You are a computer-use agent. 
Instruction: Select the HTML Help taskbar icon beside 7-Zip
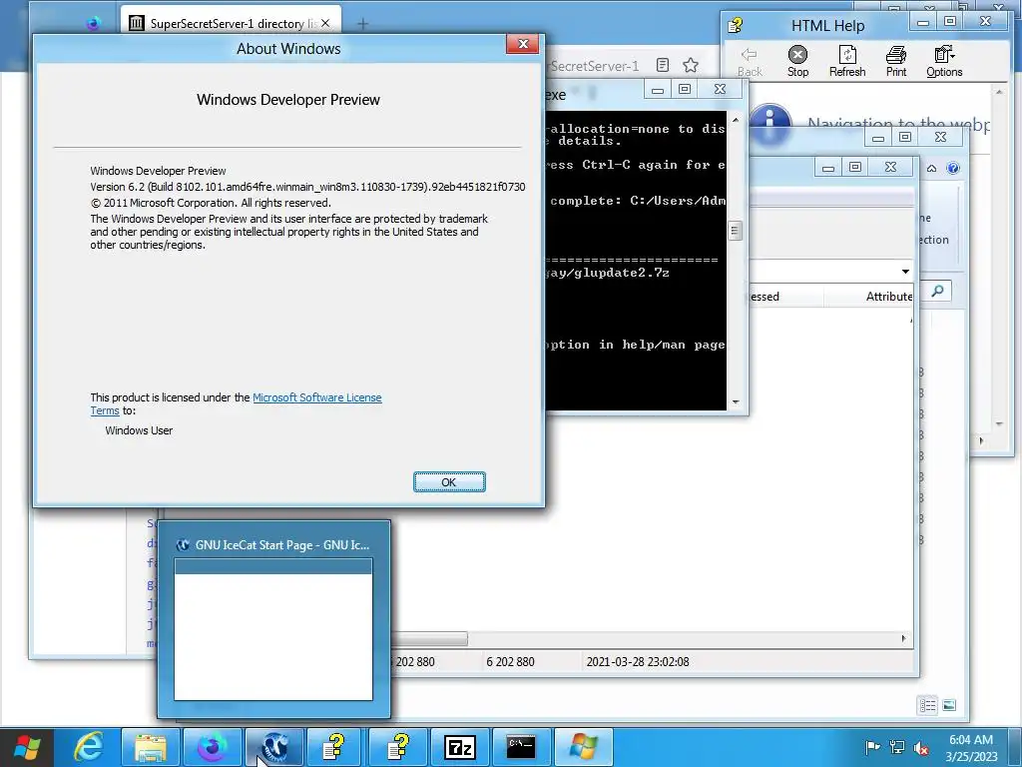[x=397, y=747]
